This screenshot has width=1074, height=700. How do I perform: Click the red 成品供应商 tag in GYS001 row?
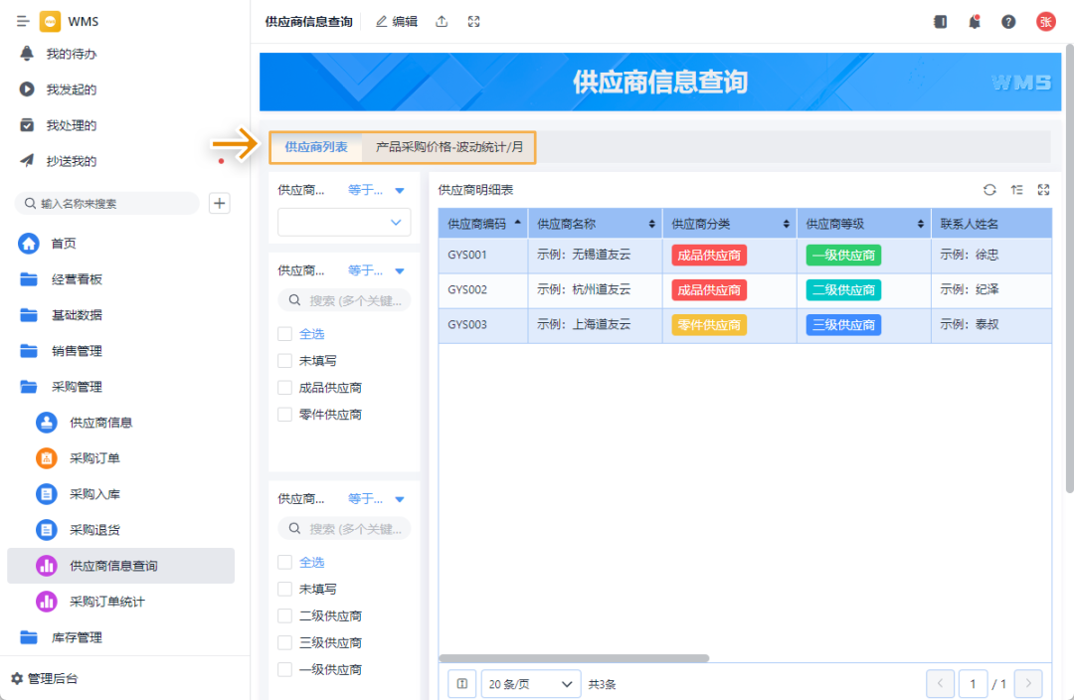pos(709,255)
